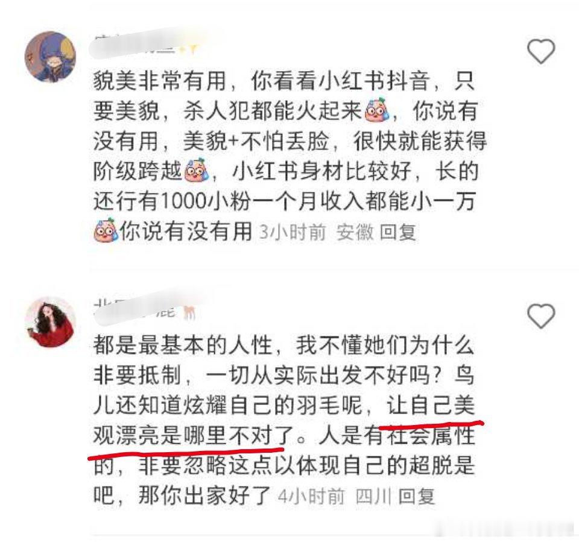Click the 安徽 location label
Screen dimensions: 579x542
pos(355,233)
